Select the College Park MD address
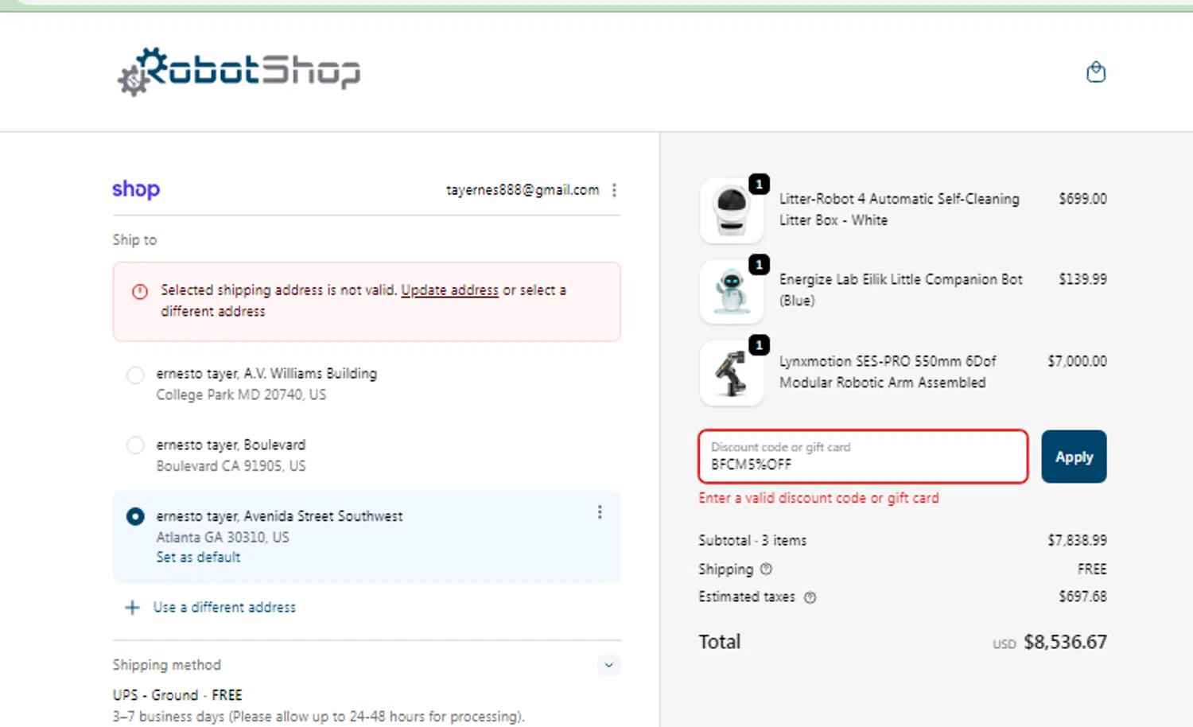This screenshot has height=727, width=1193. coord(135,375)
